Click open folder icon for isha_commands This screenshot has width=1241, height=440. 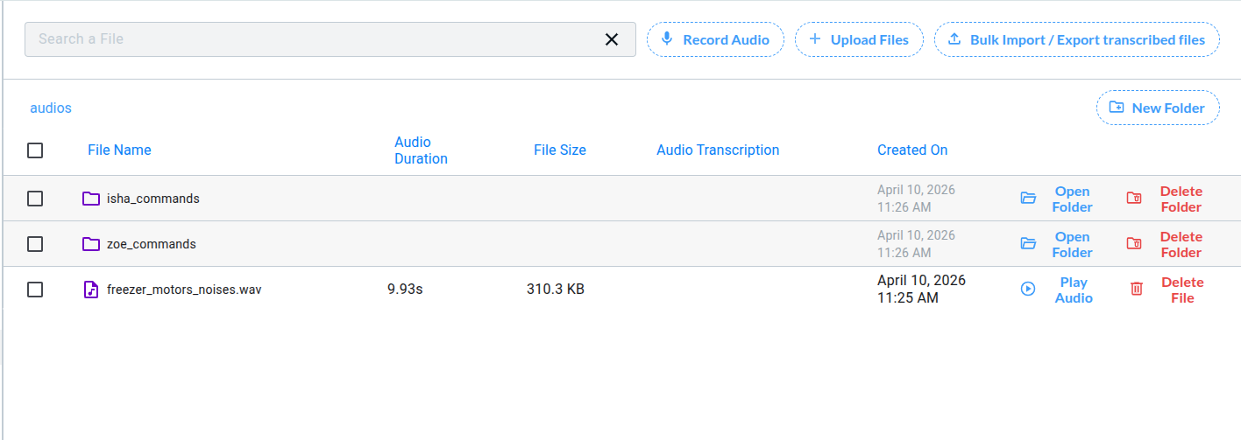tap(1028, 199)
